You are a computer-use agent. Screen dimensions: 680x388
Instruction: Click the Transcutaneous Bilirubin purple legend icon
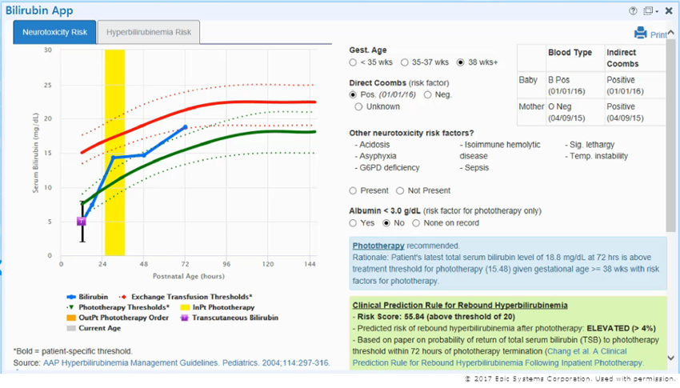(185, 318)
